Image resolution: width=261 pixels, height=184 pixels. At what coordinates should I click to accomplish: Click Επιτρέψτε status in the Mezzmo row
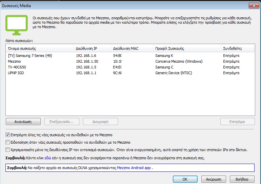coord(231,61)
